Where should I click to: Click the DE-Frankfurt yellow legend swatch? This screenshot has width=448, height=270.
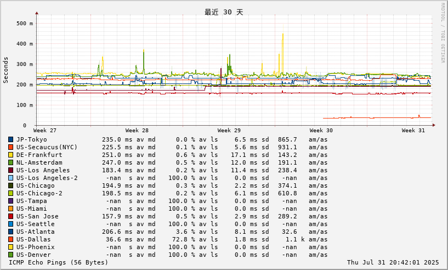(10, 155)
